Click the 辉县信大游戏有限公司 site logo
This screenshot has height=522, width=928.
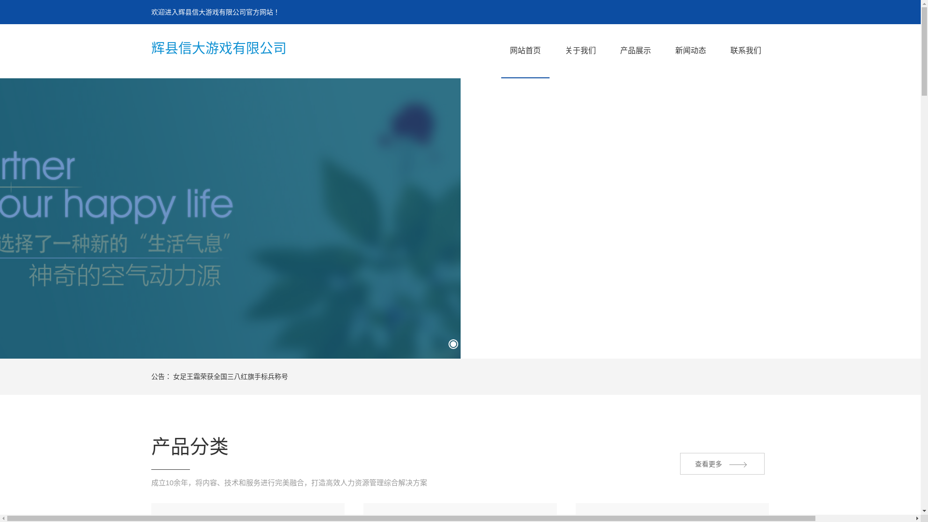click(218, 48)
